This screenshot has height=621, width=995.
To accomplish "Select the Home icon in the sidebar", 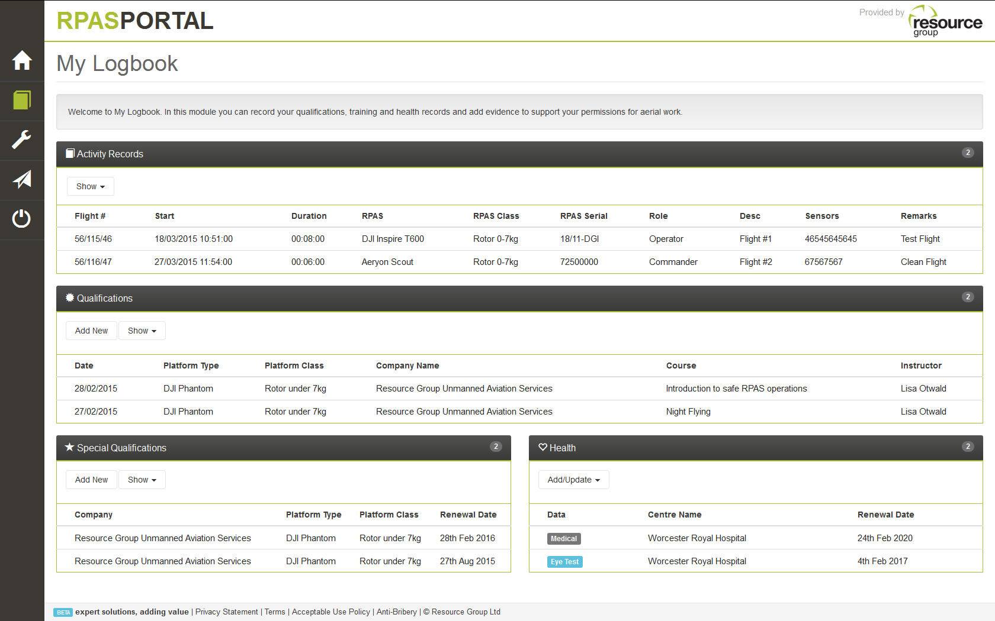I will pyautogui.click(x=22, y=60).
